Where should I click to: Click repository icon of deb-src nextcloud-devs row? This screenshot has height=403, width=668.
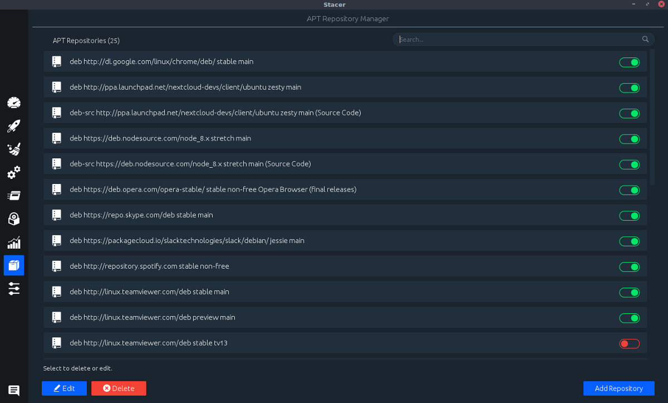56,113
